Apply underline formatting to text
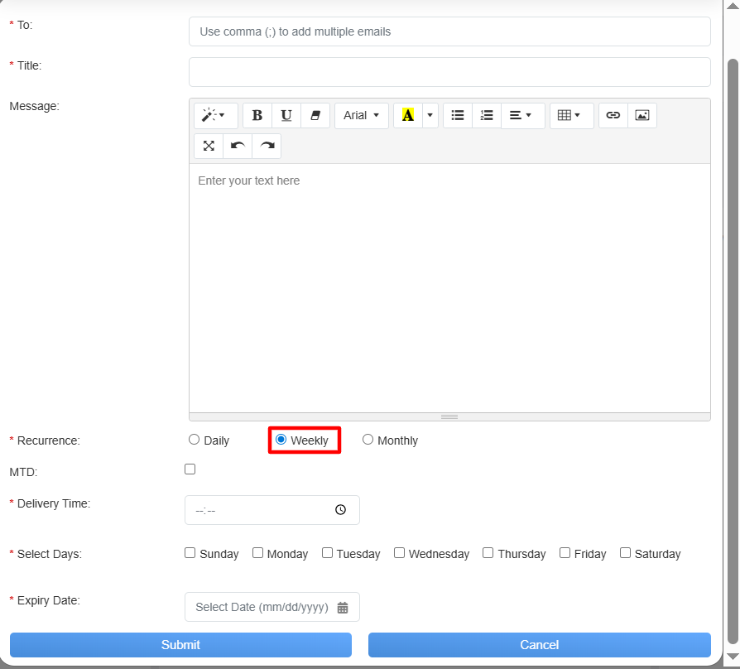 click(x=286, y=116)
